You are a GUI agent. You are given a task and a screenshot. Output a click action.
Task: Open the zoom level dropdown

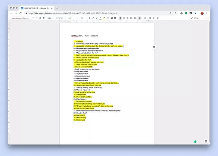[50, 18]
